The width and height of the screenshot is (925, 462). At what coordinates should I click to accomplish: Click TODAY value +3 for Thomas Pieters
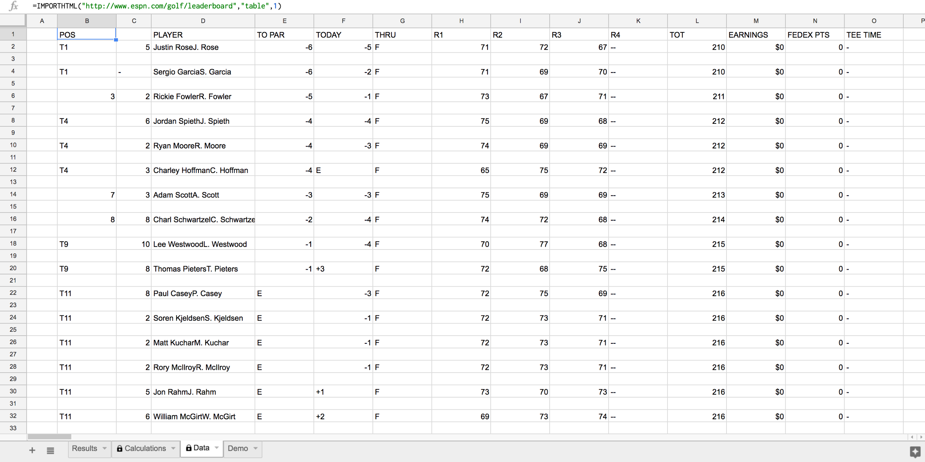343,268
